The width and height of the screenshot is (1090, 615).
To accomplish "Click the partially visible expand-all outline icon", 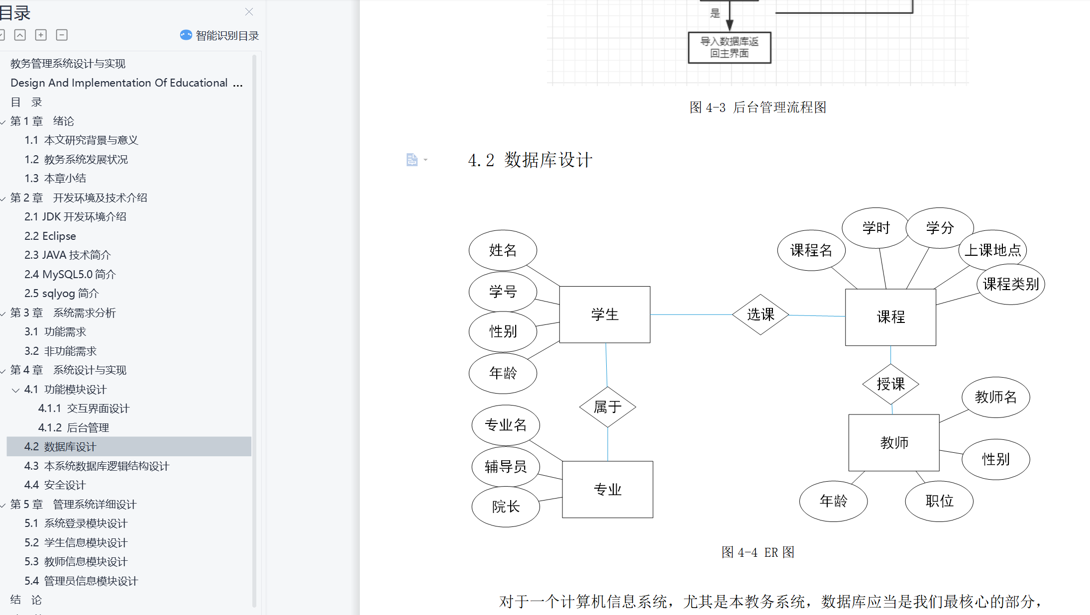I will click(2, 35).
